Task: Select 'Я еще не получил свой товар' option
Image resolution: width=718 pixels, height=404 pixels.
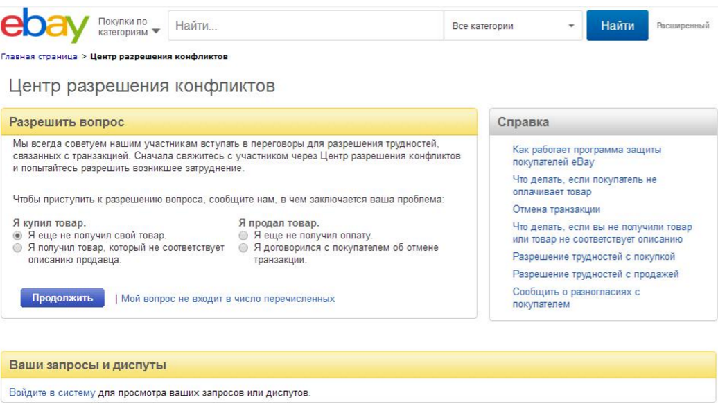Action: [17, 236]
